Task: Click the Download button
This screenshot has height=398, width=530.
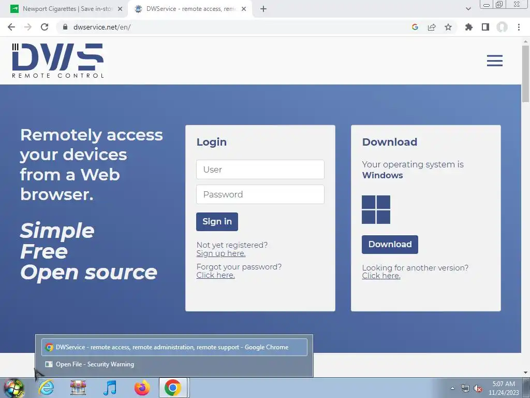Action: 390,245
